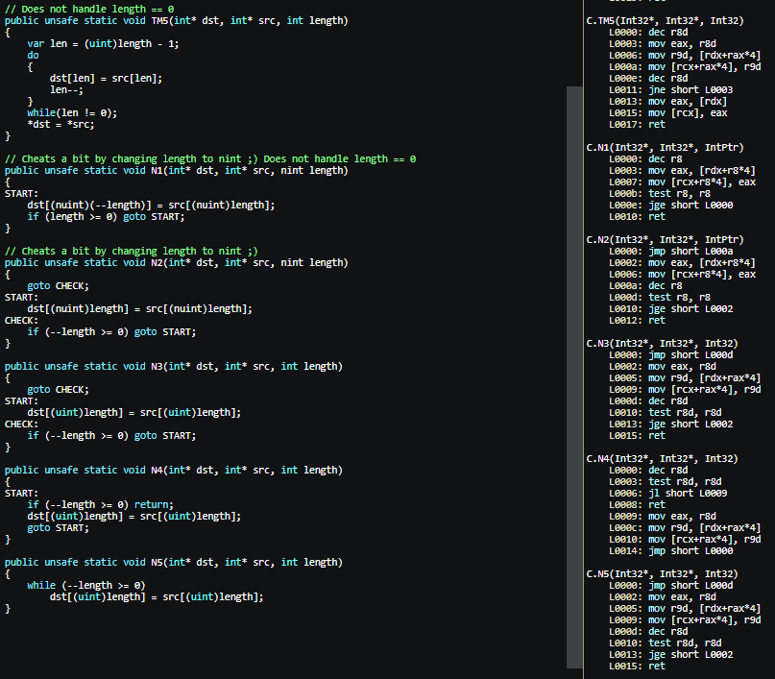Click the 'Cheats a bit' comment above N2
775x679 pixels.
(x=131, y=251)
